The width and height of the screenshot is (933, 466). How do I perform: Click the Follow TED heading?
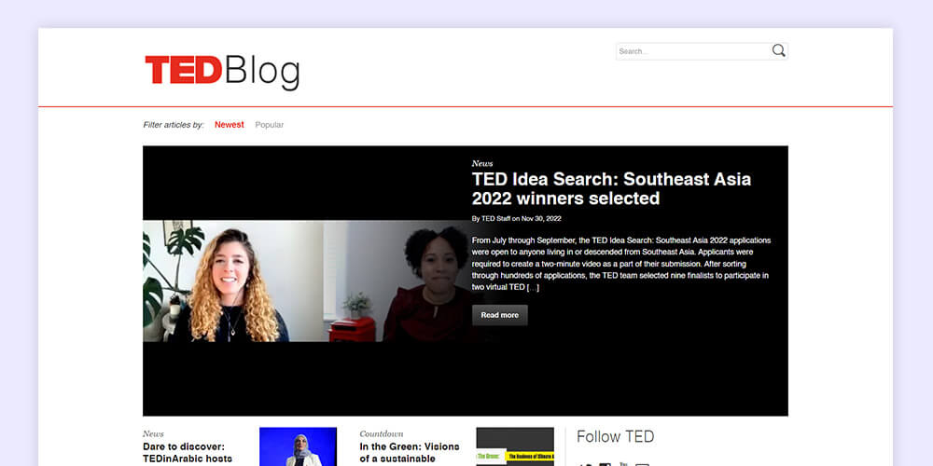[615, 437]
